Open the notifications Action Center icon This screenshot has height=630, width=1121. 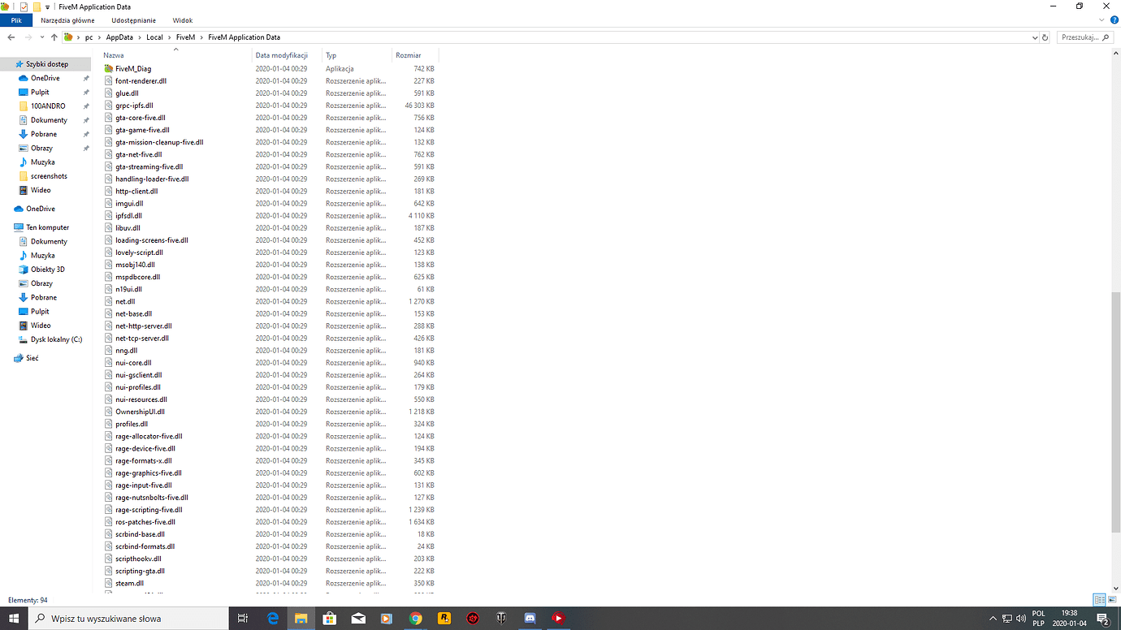[1102, 619]
